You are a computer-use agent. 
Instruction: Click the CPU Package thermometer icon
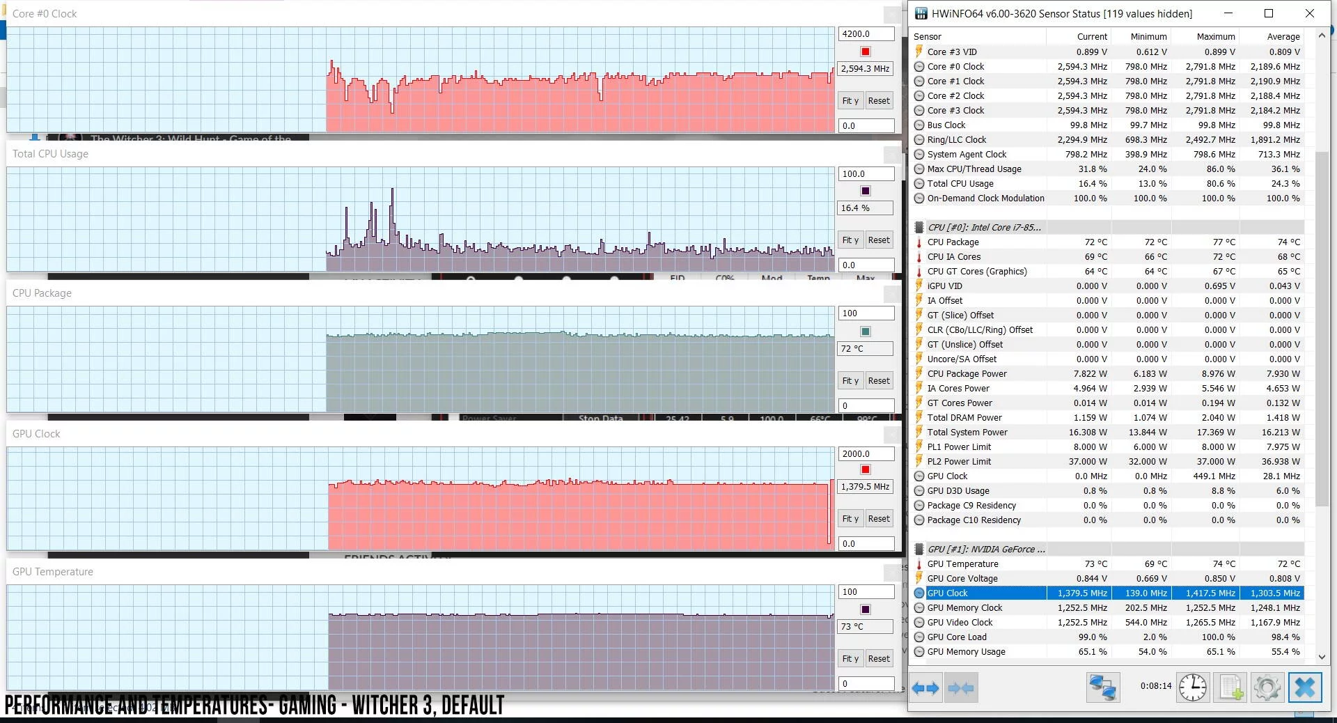[x=919, y=242]
